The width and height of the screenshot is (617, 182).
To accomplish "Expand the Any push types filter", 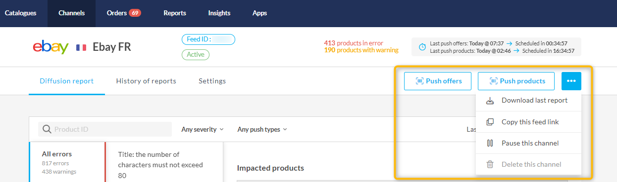I will (x=262, y=129).
